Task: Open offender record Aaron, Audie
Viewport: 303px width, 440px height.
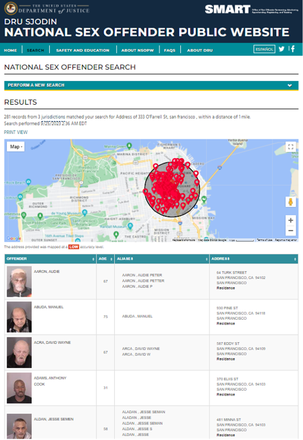Action: tap(47, 272)
